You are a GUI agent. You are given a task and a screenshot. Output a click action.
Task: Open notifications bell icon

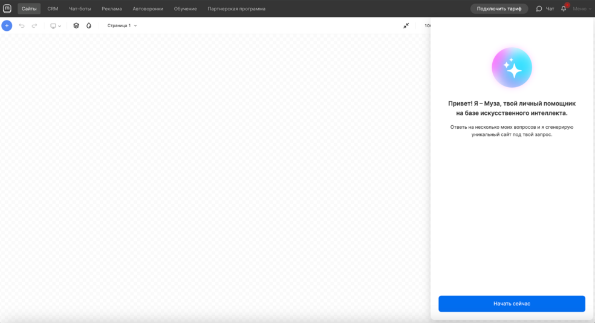(x=564, y=8)
